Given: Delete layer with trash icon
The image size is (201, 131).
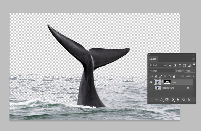Looking at the screenshot, I should coord(189,100).
